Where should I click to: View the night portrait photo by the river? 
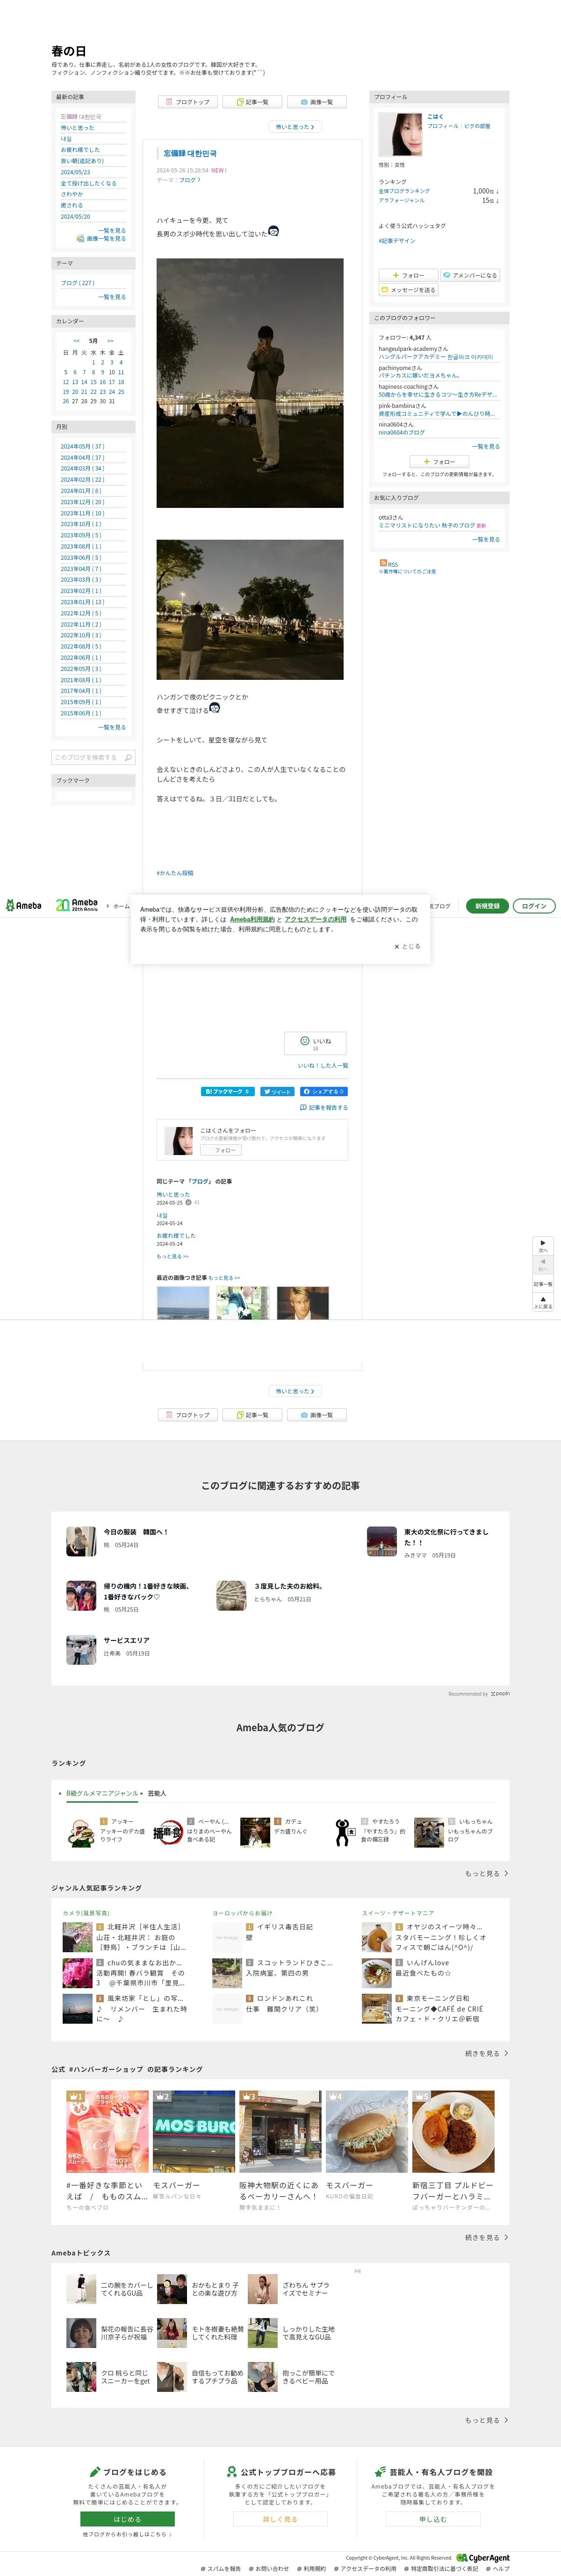point(250,383)
